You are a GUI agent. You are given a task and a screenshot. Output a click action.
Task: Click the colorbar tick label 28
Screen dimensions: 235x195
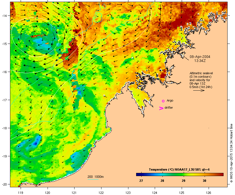pyautogui.click(x=162, y=181)
